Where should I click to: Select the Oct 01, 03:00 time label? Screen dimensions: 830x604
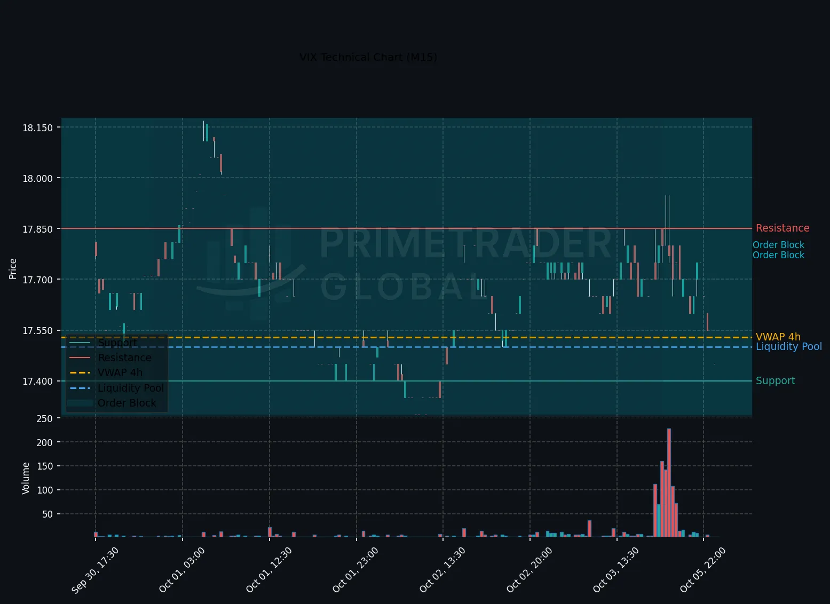click(x=182, y=570)
